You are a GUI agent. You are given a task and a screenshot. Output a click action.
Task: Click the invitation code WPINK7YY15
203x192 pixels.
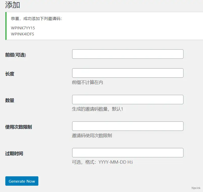(x=23, y=28)
